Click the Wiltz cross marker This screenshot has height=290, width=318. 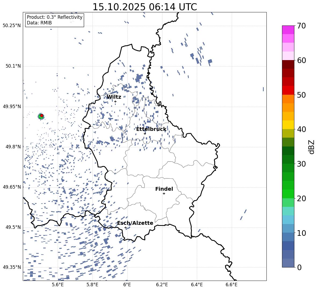115,102
